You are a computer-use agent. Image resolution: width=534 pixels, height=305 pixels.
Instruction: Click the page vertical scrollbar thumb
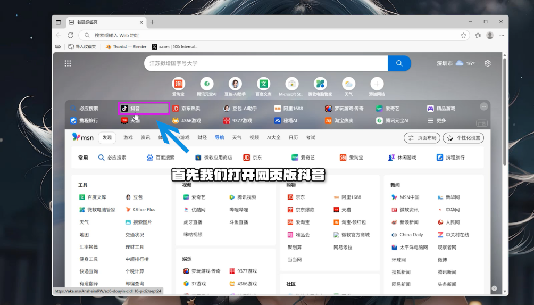pos(505,112)
